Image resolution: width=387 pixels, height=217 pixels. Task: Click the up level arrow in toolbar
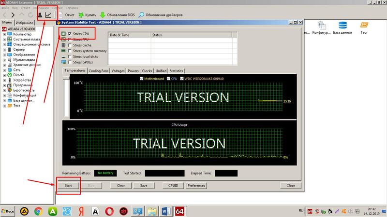coord(22,15)
